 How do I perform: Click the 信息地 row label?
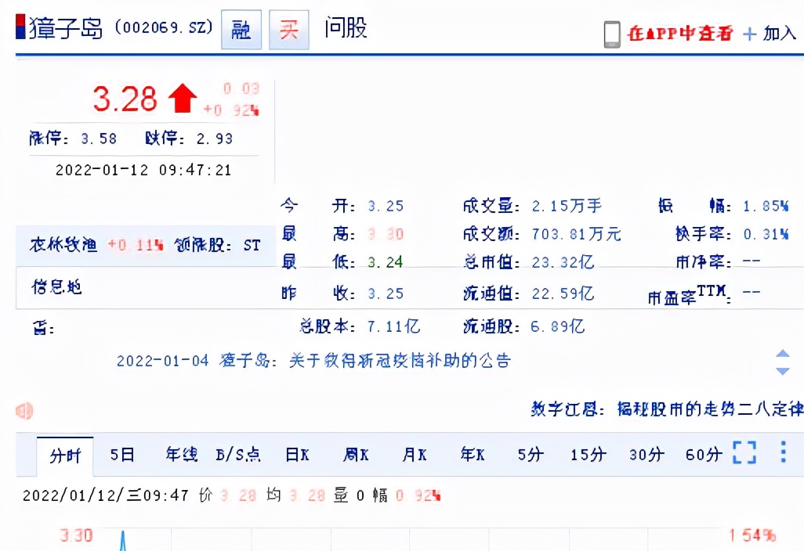(56, 286)
